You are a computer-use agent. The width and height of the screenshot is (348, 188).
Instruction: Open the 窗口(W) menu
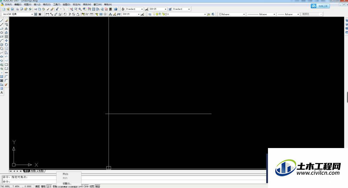[x=97, y=5]
